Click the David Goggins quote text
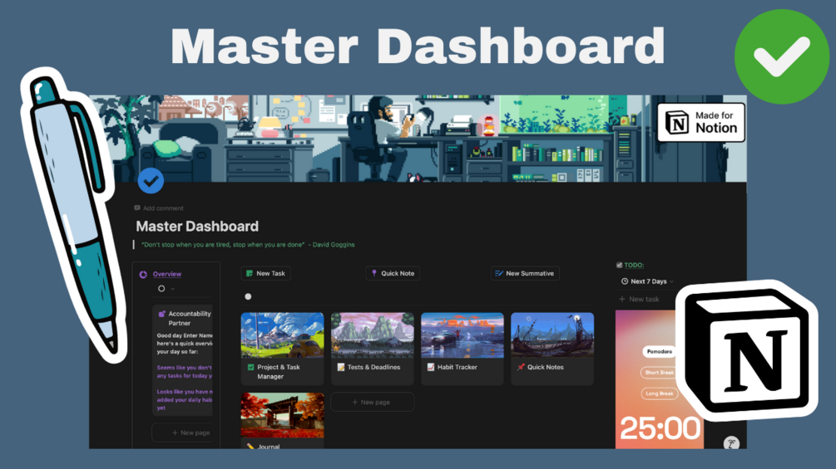The height and width of the screenshot is (469, 836). click(248, 245)
